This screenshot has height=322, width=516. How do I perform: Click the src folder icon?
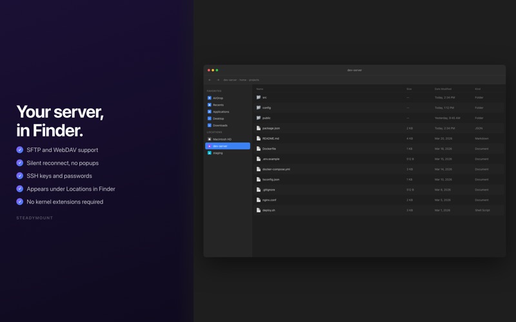(x=259, y=97)
